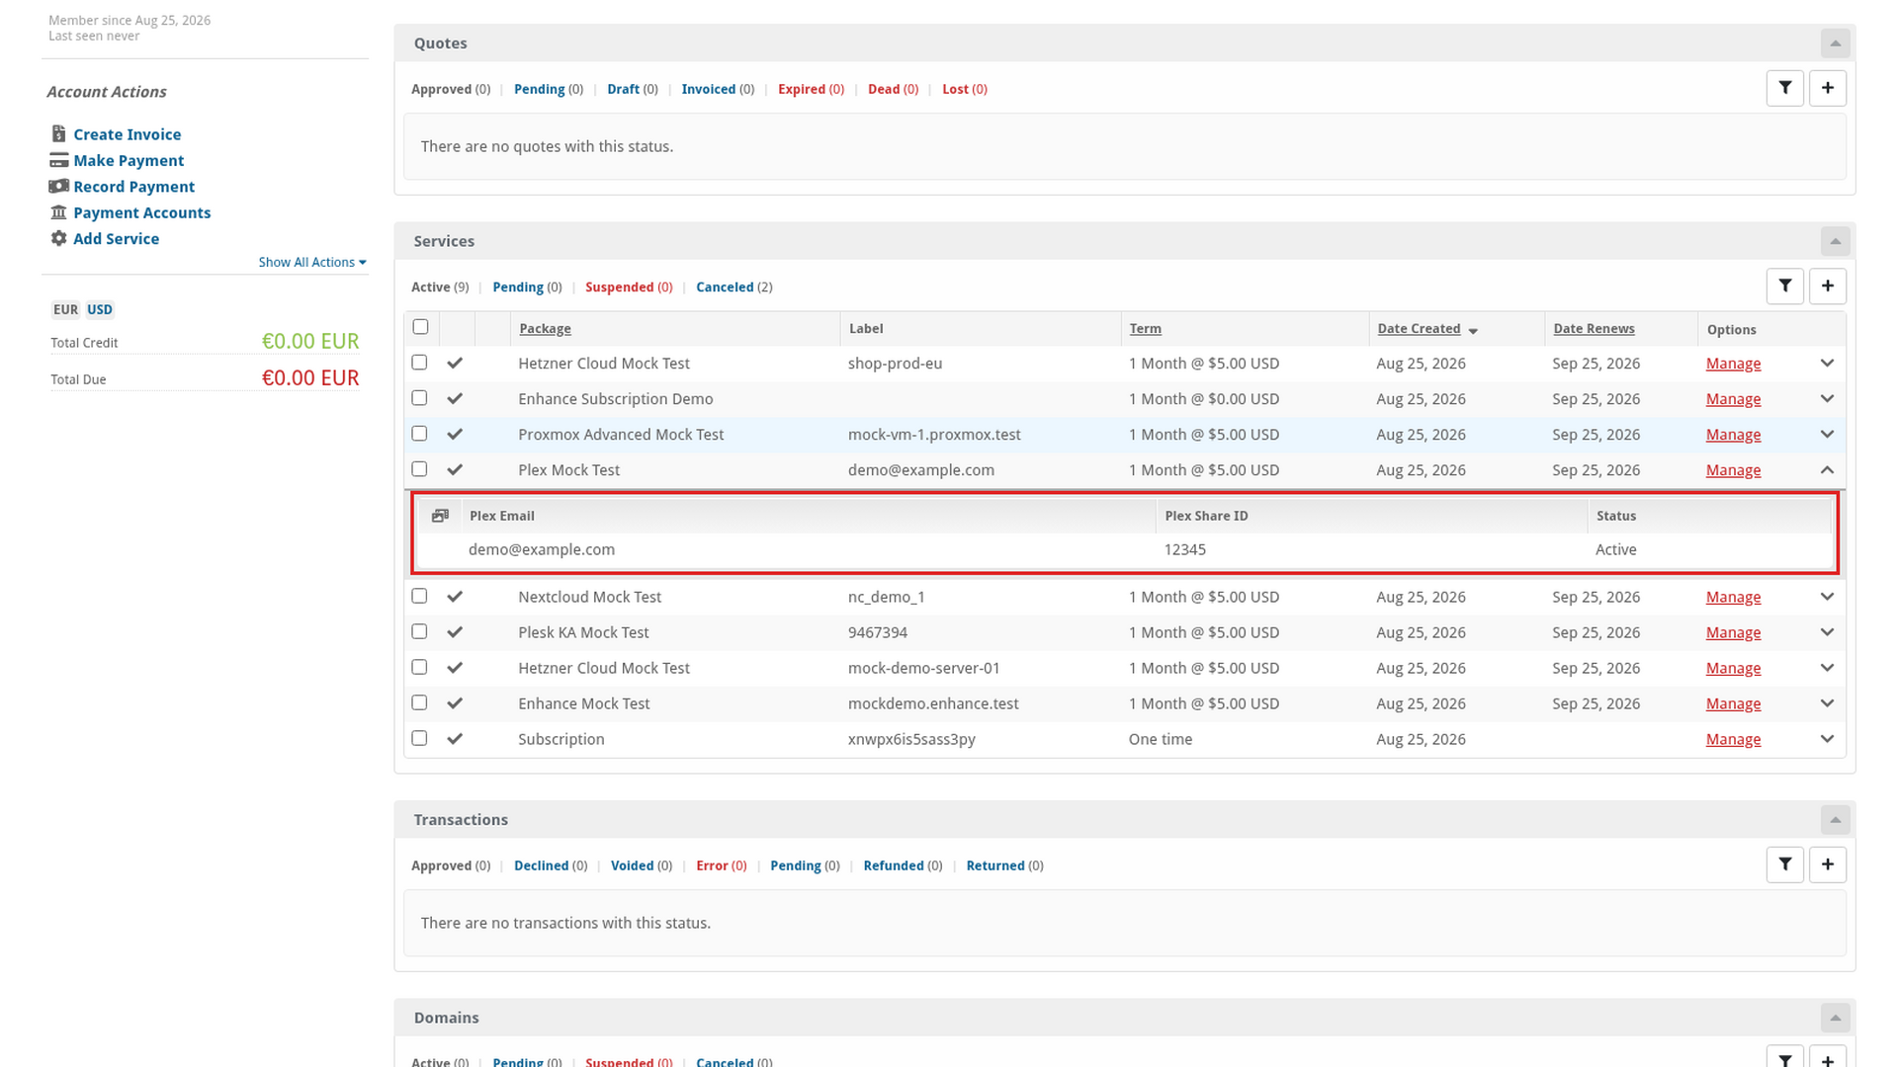Viewport: 1898px width, 1067px height.
Task: Click the Record Payment cash icon
Action: tap(58, 186)
